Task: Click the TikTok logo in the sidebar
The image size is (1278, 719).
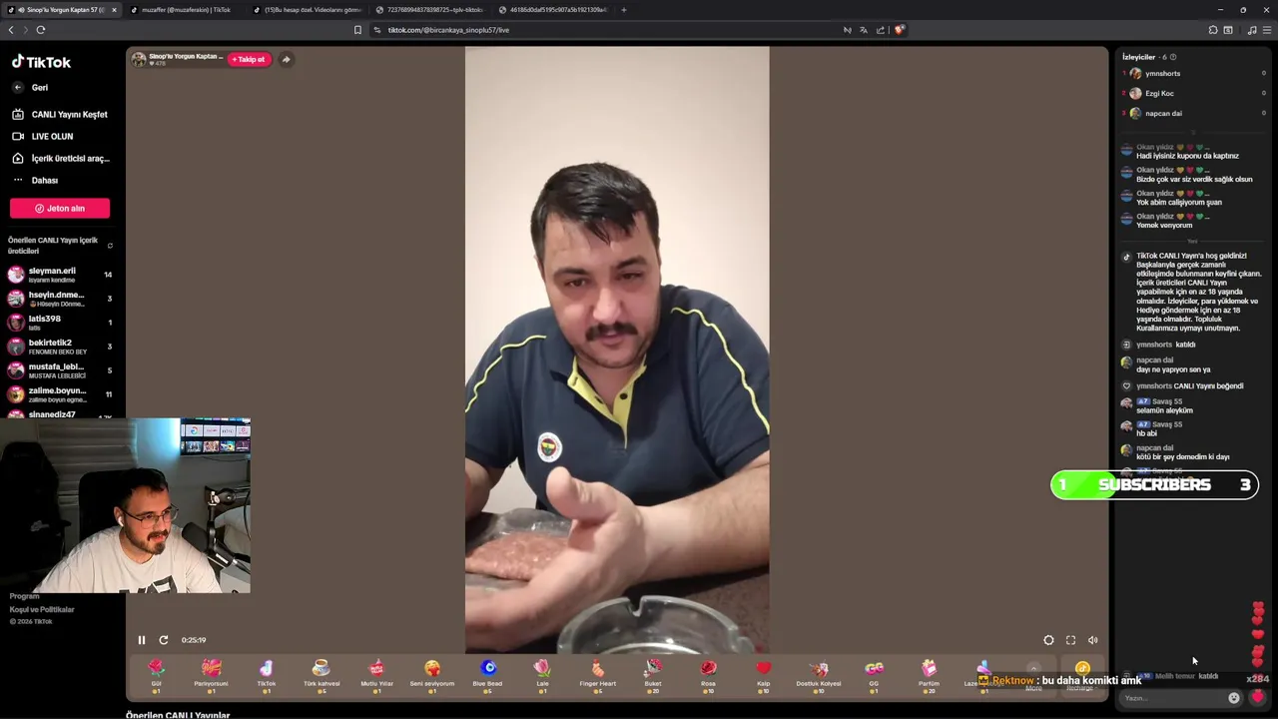Action: 41,62
